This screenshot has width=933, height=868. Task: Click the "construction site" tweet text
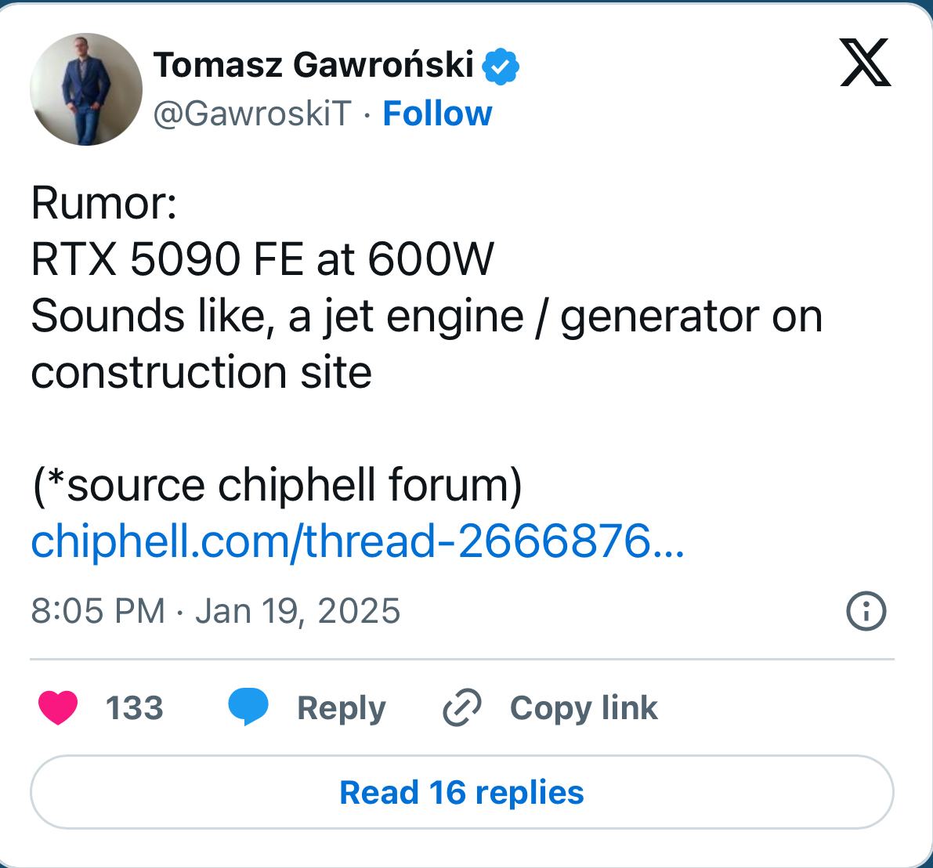pos(201,373)
